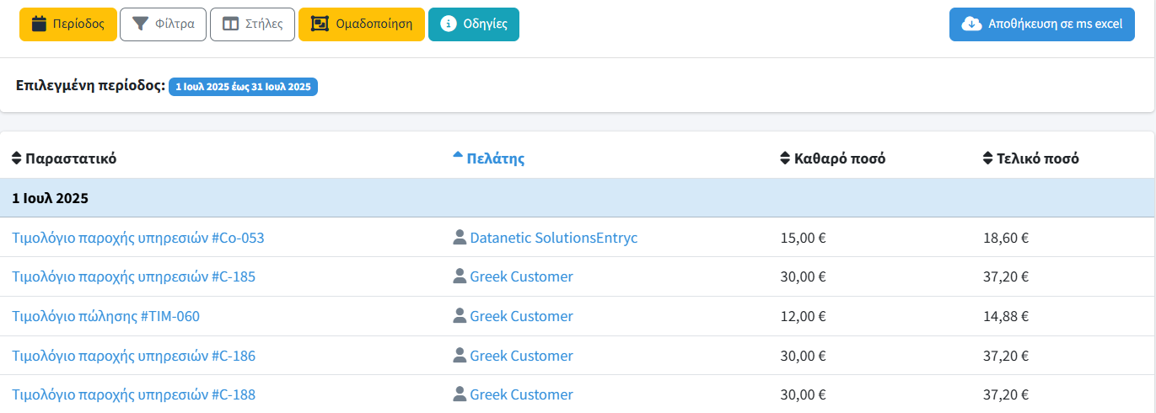Open the Ομαδοποίηση grouping options

coord(361,24)
